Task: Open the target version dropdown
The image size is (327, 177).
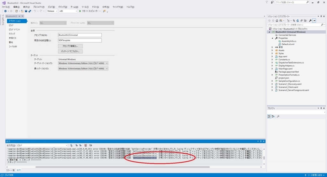Action: pos(83,63)
